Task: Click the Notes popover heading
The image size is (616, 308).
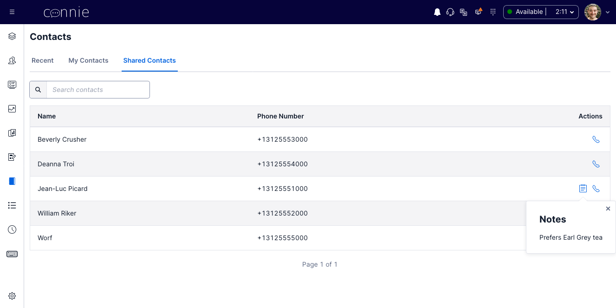Action: point(553,219)
